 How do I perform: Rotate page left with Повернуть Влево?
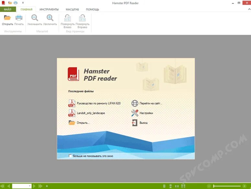(67, 21)
